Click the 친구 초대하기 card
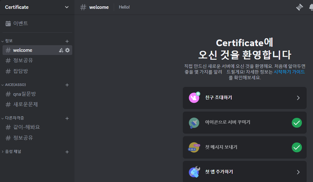 click(245, 98)
